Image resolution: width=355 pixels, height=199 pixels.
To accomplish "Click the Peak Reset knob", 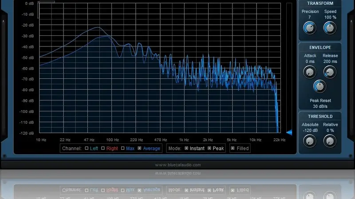I will (319, 86).
